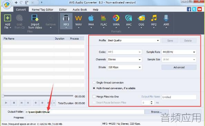
Task: Open the Codec dropdown
Action: pyautogui.click(x=125, y=52)
